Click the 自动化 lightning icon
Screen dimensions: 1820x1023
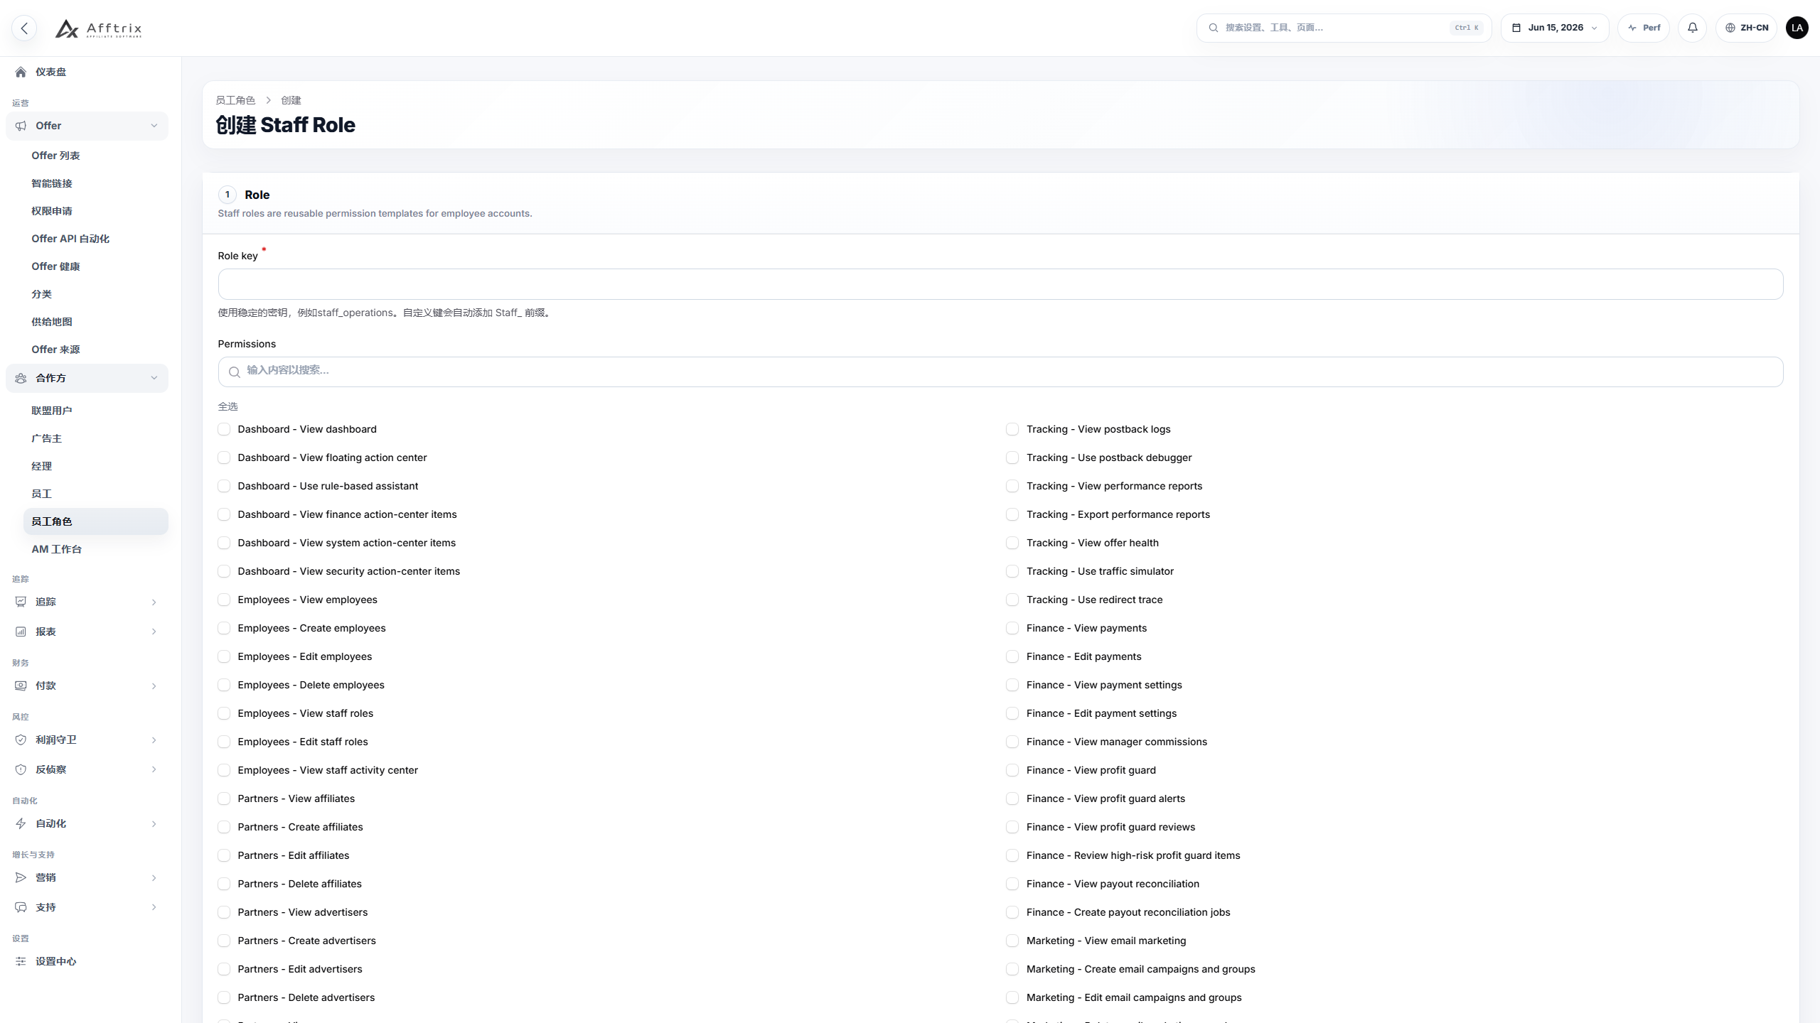pyautogui.click(x=21, y=823)
